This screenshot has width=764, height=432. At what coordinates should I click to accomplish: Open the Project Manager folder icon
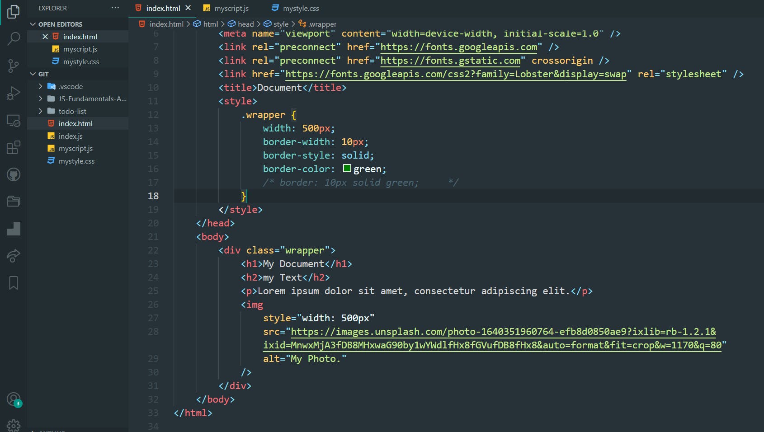(x=14, y=202)
